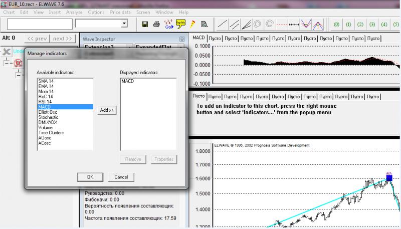401x229 pixels.
Task: Select Volume in available indicators
Action: pyautogui.click(x=65, y=128)
